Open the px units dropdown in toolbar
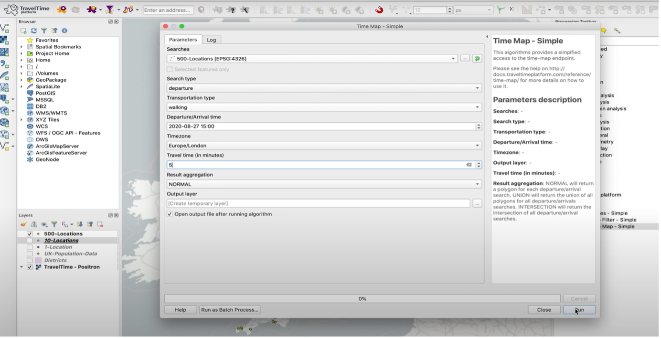Screen dimensions: 661x338 [474, 10]
